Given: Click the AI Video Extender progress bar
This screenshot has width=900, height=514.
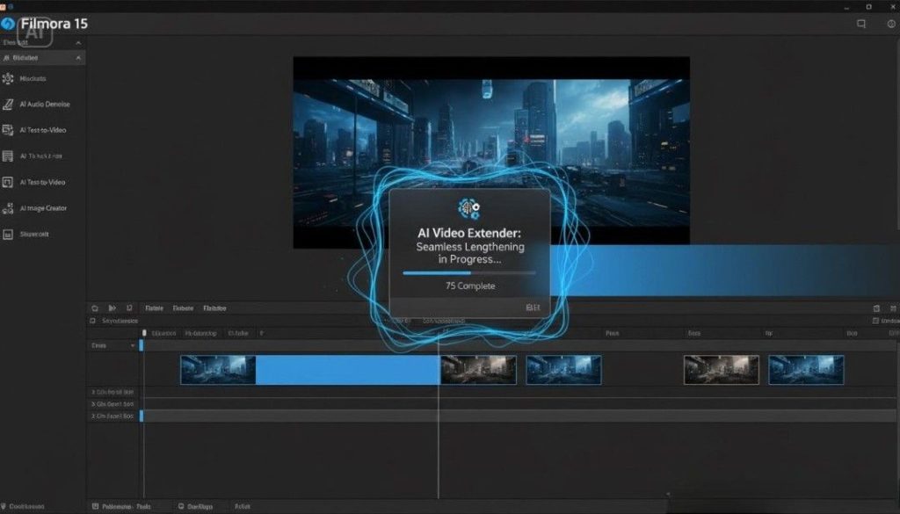Looking at the screenshot, I should (468, 272).
